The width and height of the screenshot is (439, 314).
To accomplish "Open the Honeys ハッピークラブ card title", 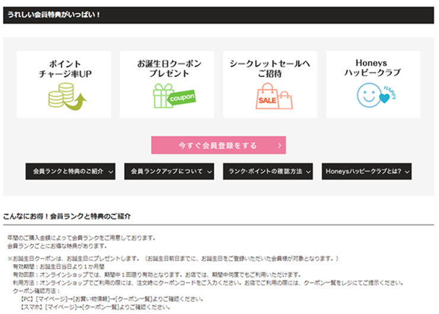I will 373,69.
